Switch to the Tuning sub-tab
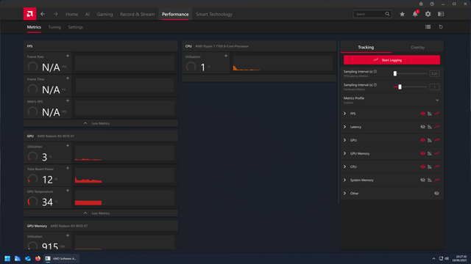This screenshot has height=264, width=471. click(x=54, y=27)
